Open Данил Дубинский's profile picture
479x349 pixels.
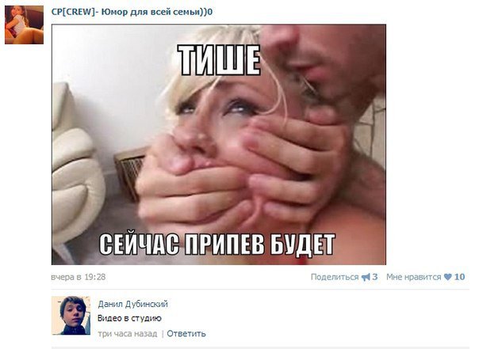click(x=71, y=316)
